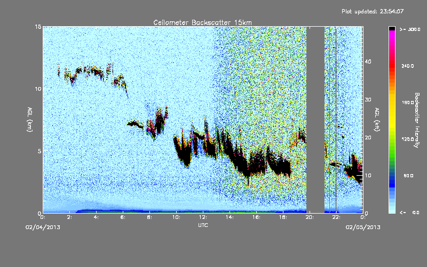
Task: Click the 5 km tick label on left axis
Action: (39, 151)
